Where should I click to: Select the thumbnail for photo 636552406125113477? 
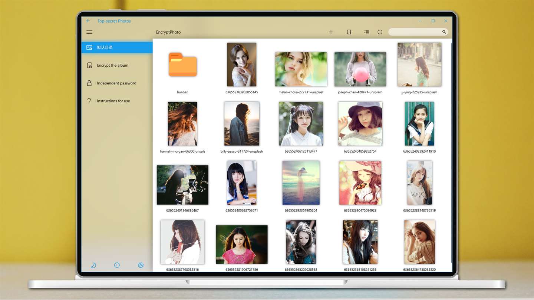coord(301,124)
